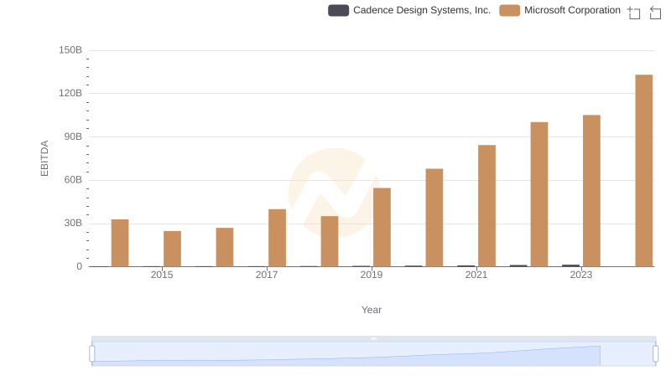The height and width of the screenshot is (386, 671).
Task: Click the 2019 x-axis label
Action: 372,275
